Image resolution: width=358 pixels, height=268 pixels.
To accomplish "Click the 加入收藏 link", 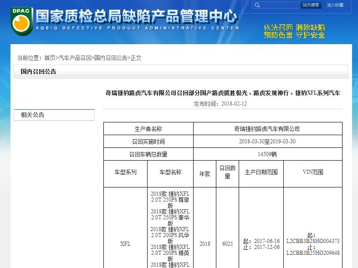I will 335,5.
